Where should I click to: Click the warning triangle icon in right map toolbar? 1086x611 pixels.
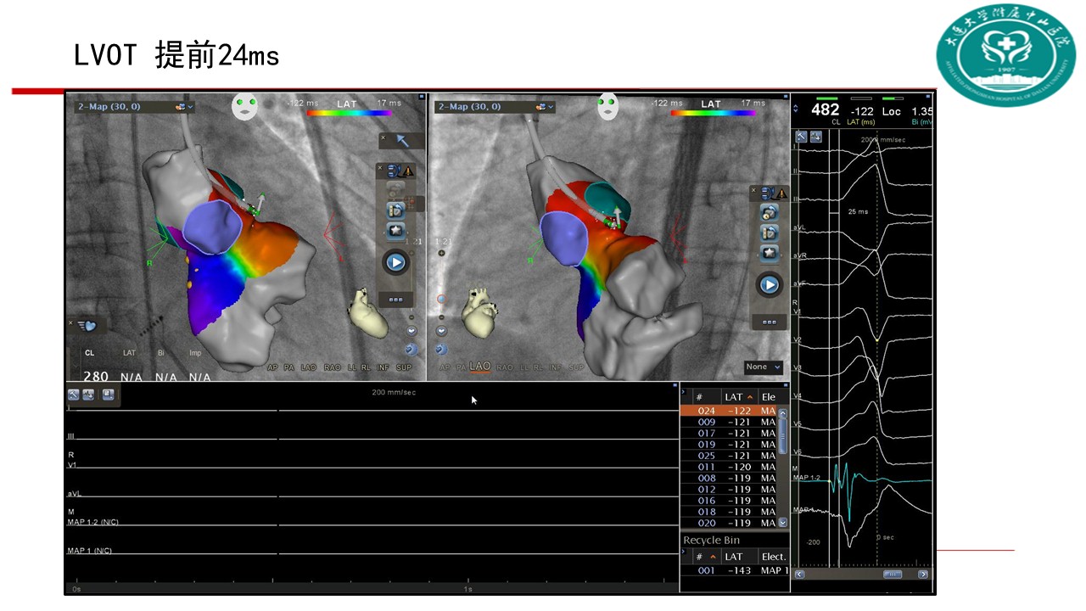[781, 193]
